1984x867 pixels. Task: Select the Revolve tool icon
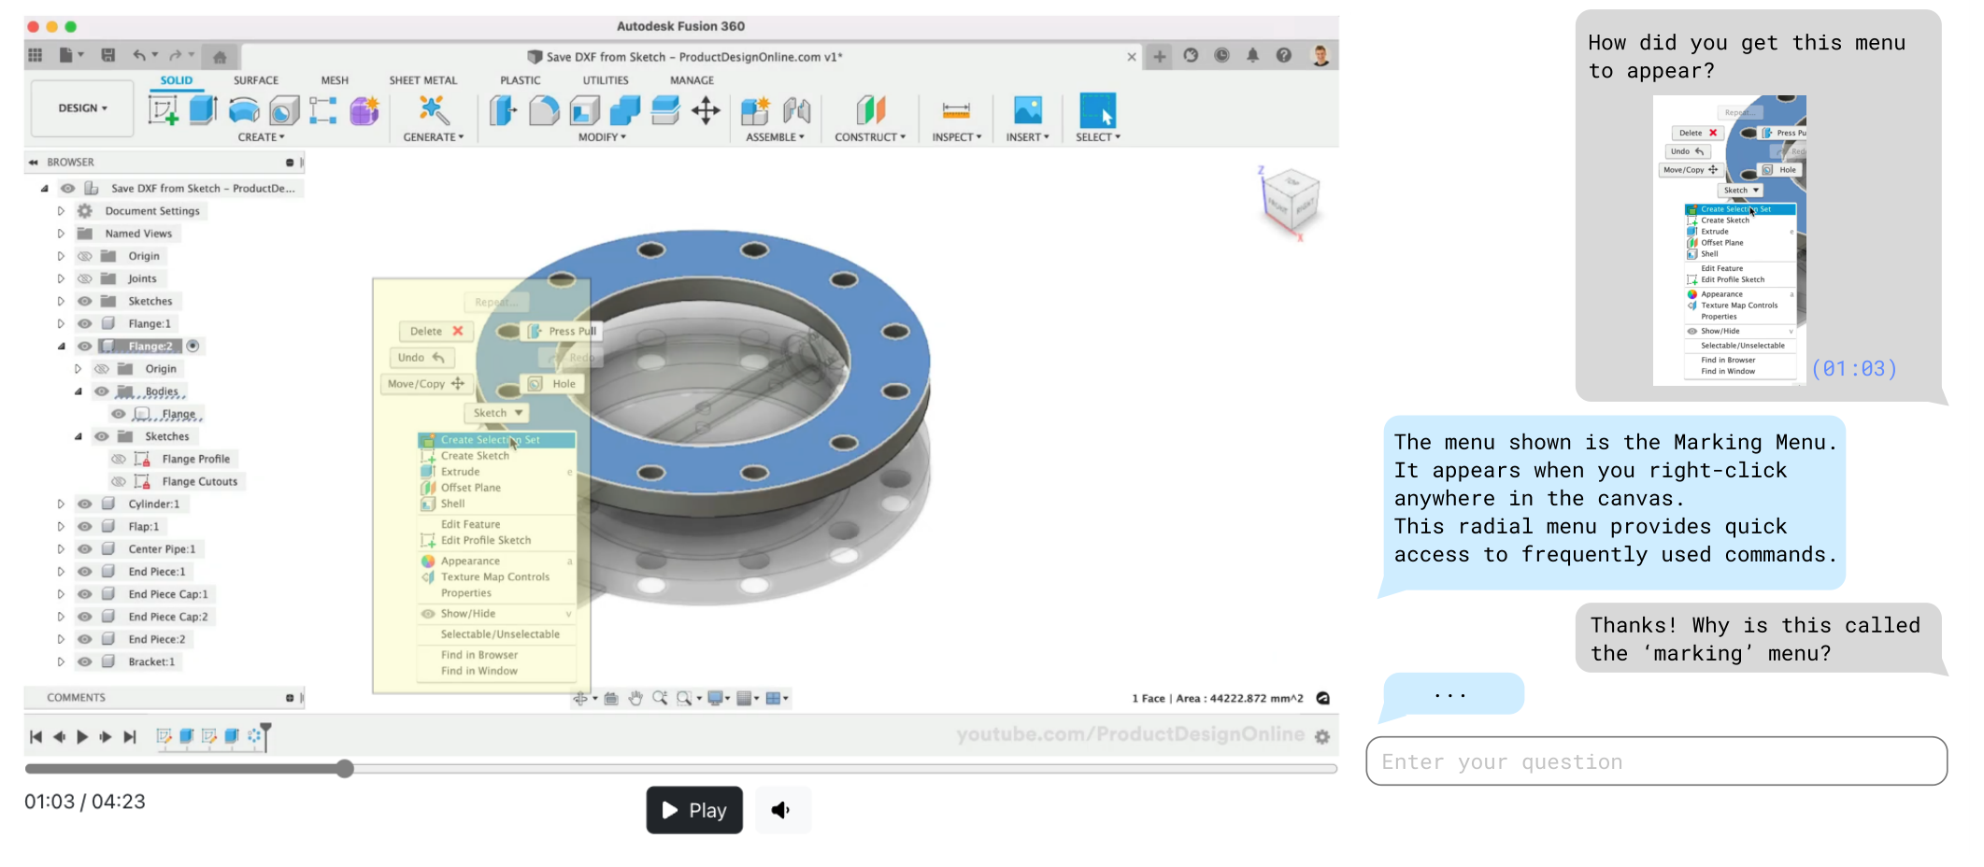[244, 110]
